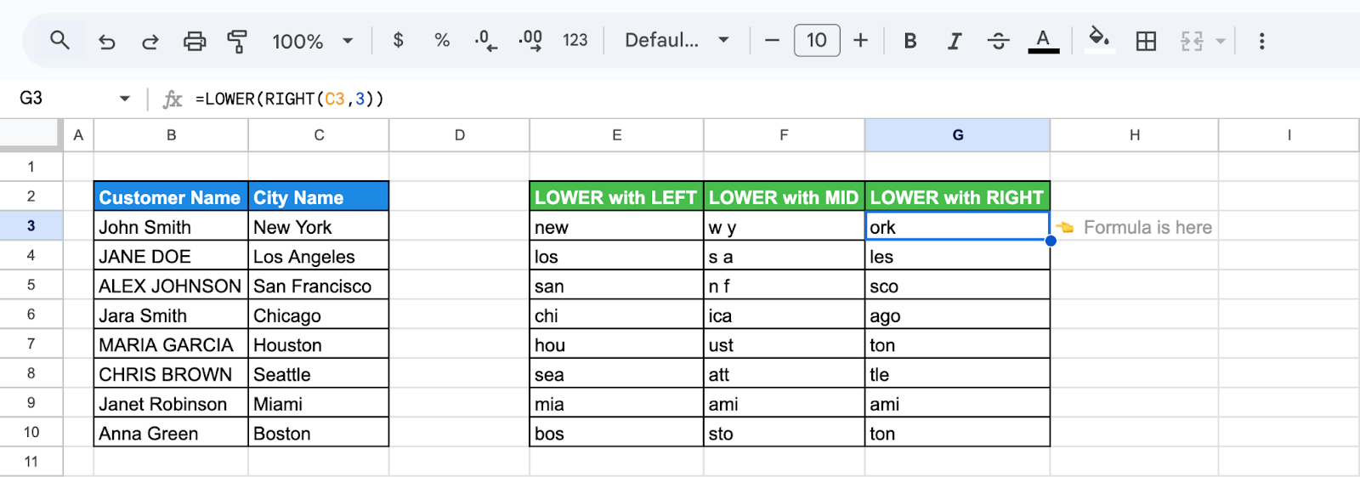
Task: Select the Boston cell
Action: (319, 432)
